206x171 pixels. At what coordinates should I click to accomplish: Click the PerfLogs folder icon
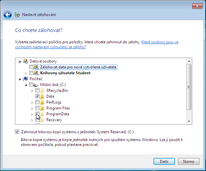click(42, 102)
